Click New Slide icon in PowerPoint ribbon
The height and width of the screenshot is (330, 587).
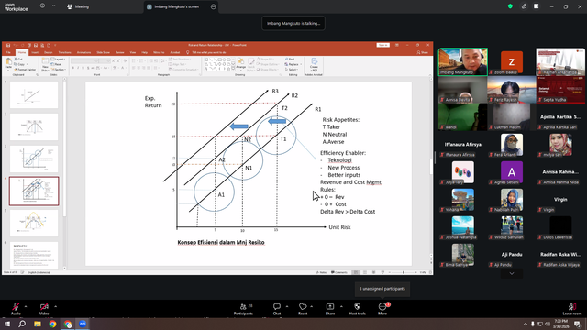click(45, 65)
